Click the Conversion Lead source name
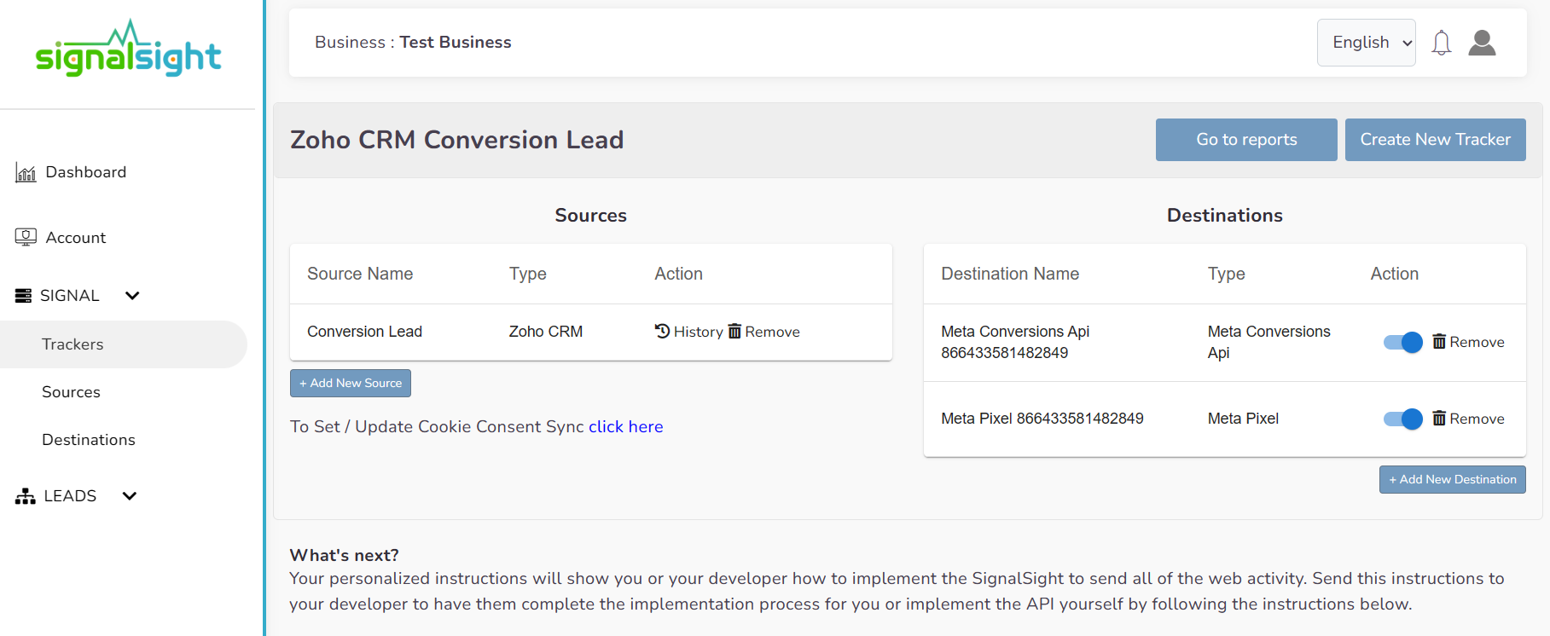 (364, 332)
